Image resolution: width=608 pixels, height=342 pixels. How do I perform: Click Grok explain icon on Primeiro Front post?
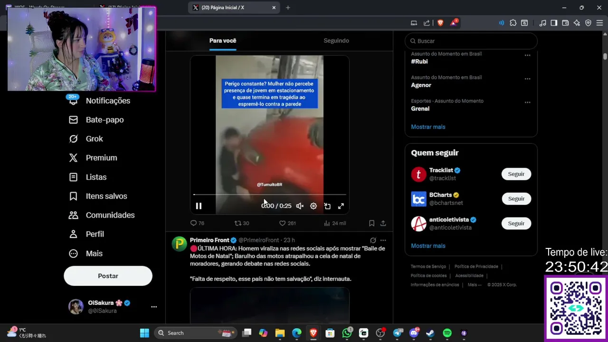click(373, 240)
